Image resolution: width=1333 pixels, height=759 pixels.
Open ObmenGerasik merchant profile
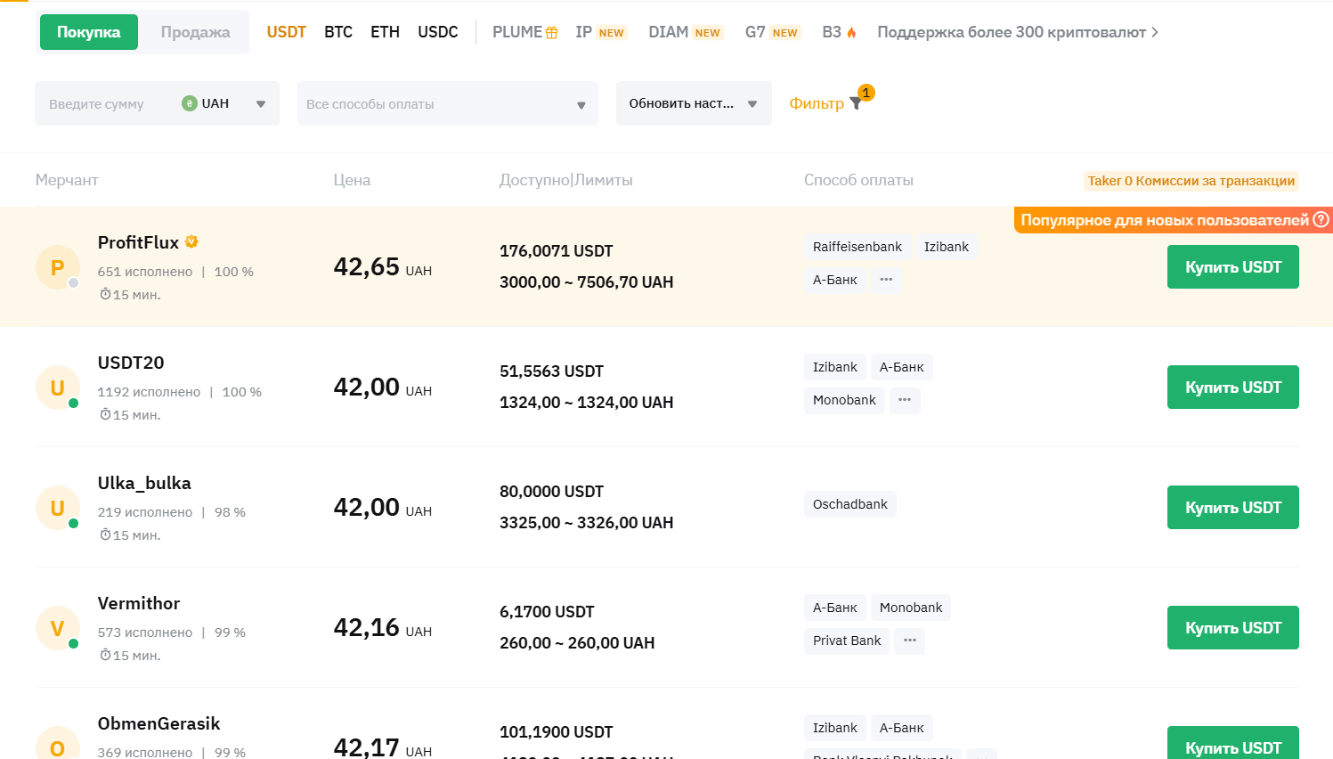[159, 723]
